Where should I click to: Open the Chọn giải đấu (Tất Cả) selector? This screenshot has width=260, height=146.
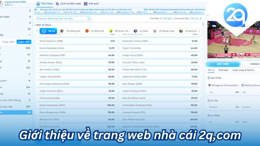[x=186, y=18]
